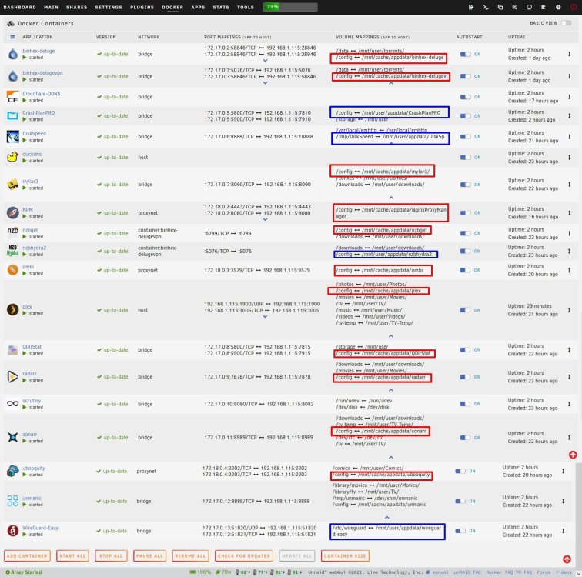The image size is (582, 577).
Task: Open the options menu dots for binhex-deluge
Action: (569, 54)
